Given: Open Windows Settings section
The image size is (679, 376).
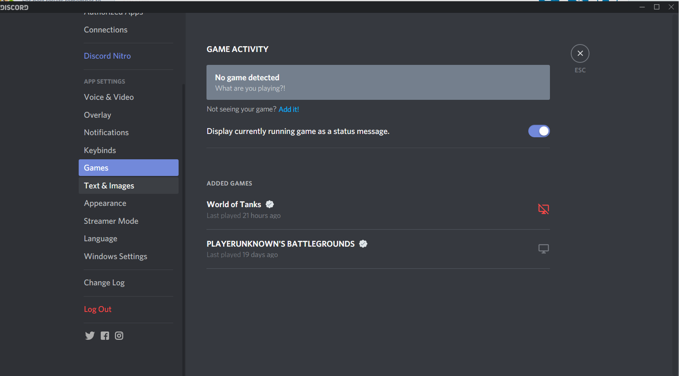Looking at the screenshot, I should [x=128, y=257].
